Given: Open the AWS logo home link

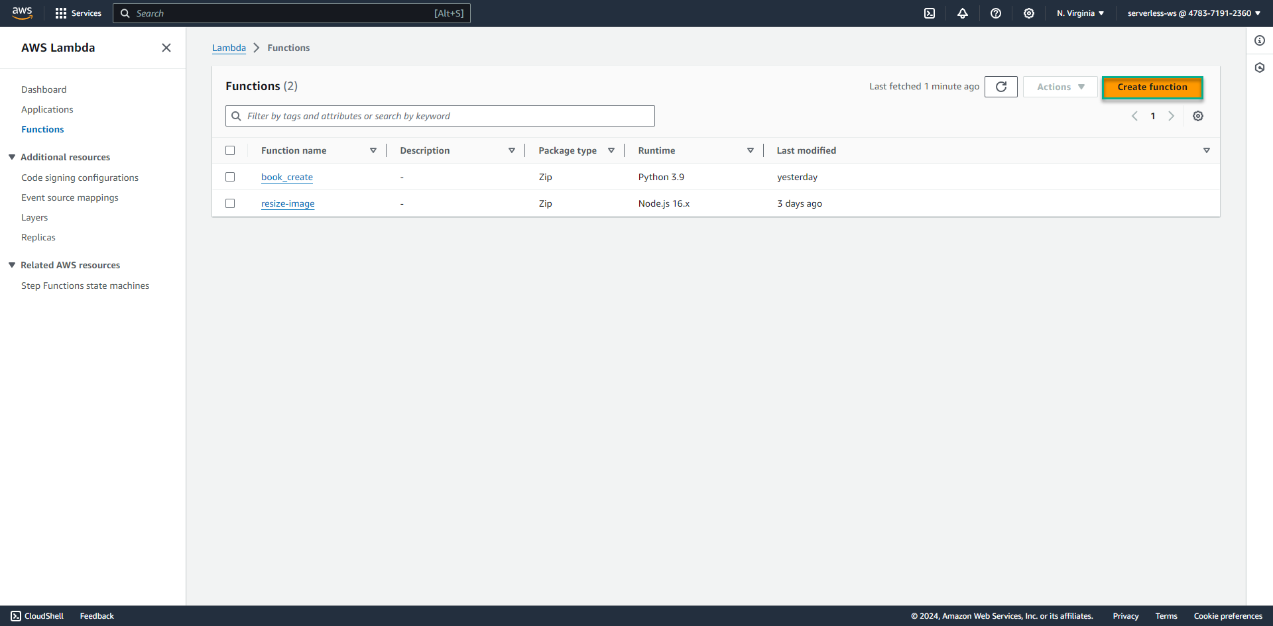Looking at the screenshot, I should [x=22, y=13].
